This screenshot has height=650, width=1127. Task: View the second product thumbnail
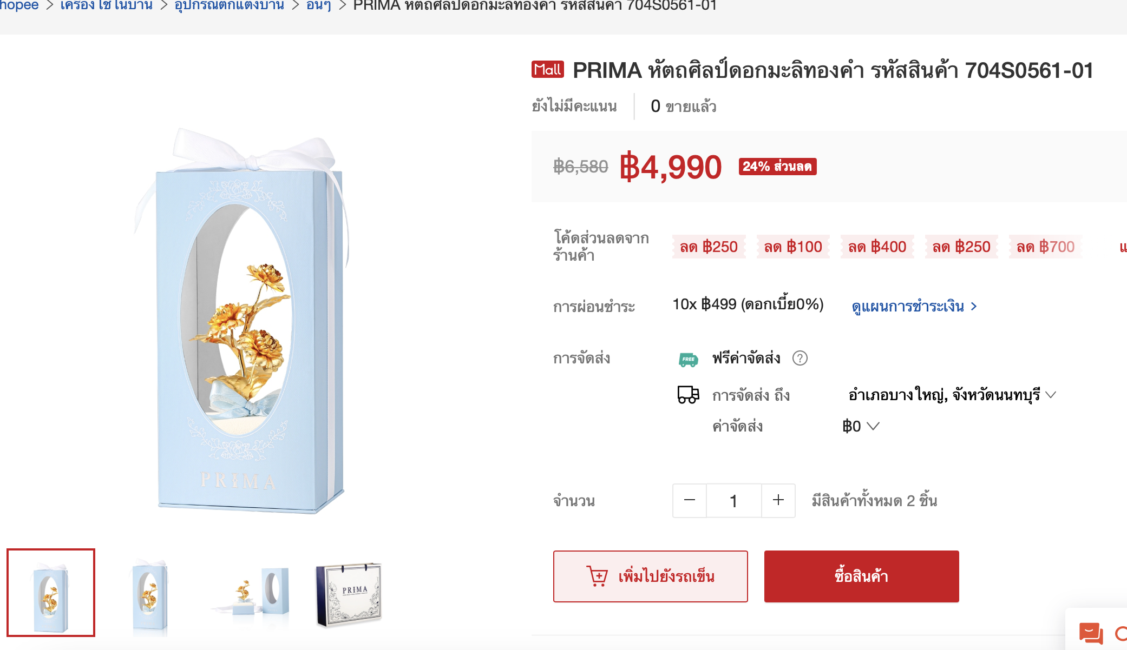[150, 593]
